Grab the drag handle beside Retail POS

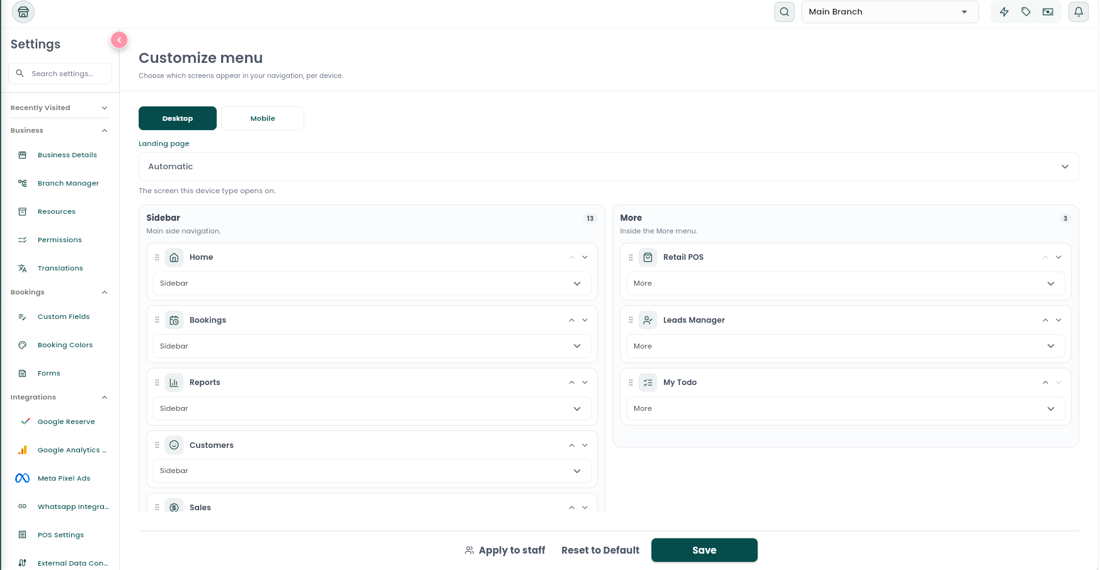coord(631,257)
